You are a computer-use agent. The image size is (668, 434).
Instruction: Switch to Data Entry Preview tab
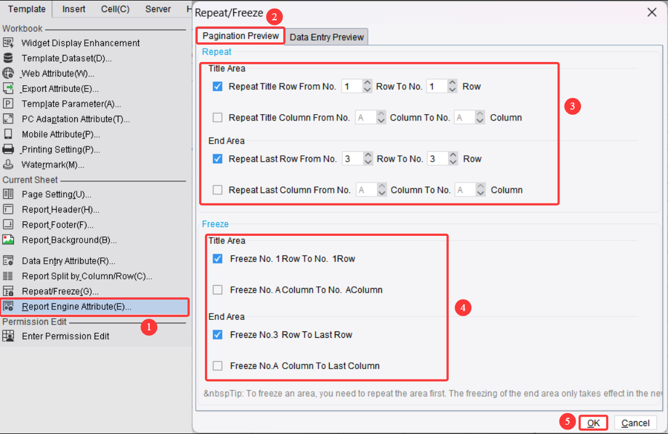(327, 37)
